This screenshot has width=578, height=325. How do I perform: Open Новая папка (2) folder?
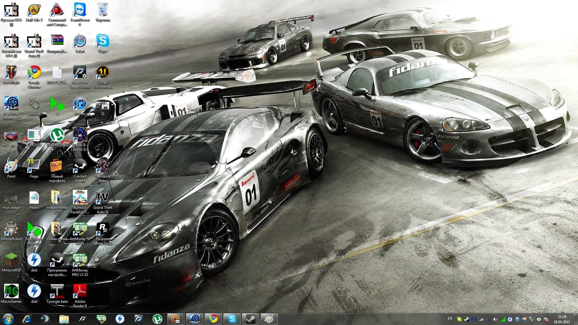57,203
